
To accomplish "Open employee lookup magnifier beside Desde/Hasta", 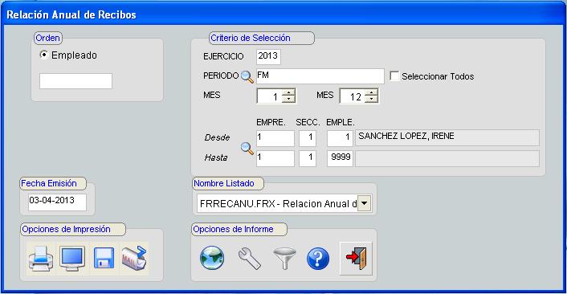I will point(247,148).
